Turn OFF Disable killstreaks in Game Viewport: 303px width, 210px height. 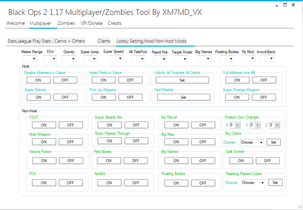click(x=65, y=80)
